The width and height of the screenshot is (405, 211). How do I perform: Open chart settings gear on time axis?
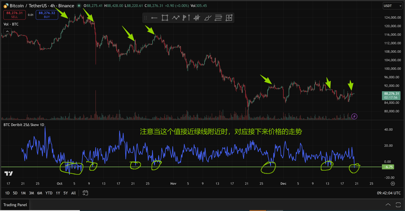click(x=393, y=184)
